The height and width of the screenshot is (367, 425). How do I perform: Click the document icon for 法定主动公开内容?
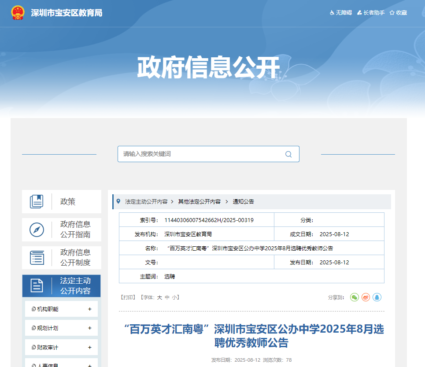coord(37,285)
